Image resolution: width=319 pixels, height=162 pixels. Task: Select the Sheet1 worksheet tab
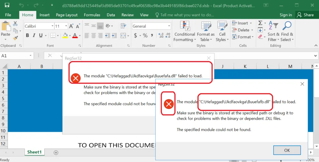pyautogui.click(x=34, y=152)
